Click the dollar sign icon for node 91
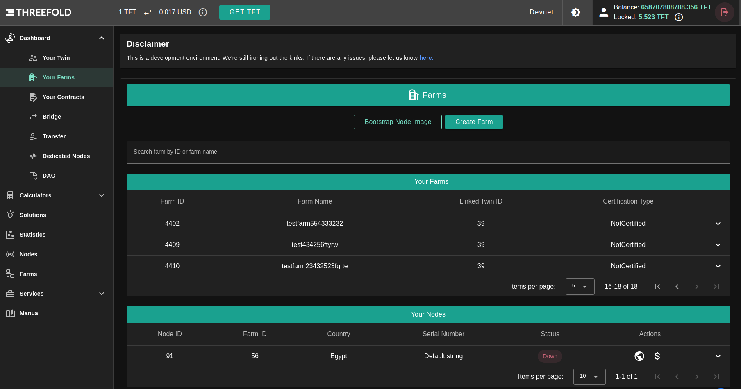 (657, 356)
